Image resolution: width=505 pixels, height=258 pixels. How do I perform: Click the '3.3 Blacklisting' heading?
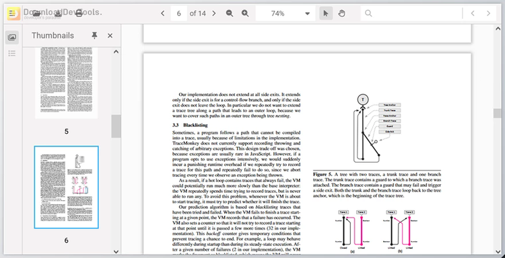190,125
